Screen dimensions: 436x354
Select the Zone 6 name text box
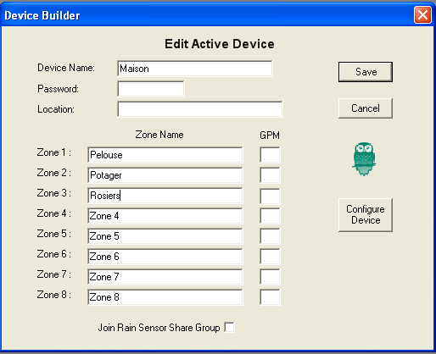point(165,257)
